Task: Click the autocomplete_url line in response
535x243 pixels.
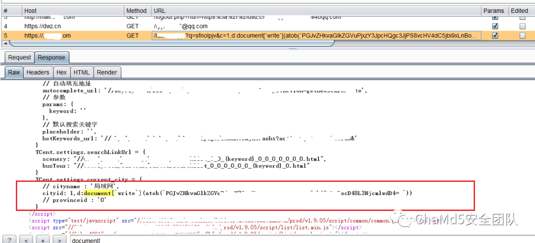Action: pos(205,90)
